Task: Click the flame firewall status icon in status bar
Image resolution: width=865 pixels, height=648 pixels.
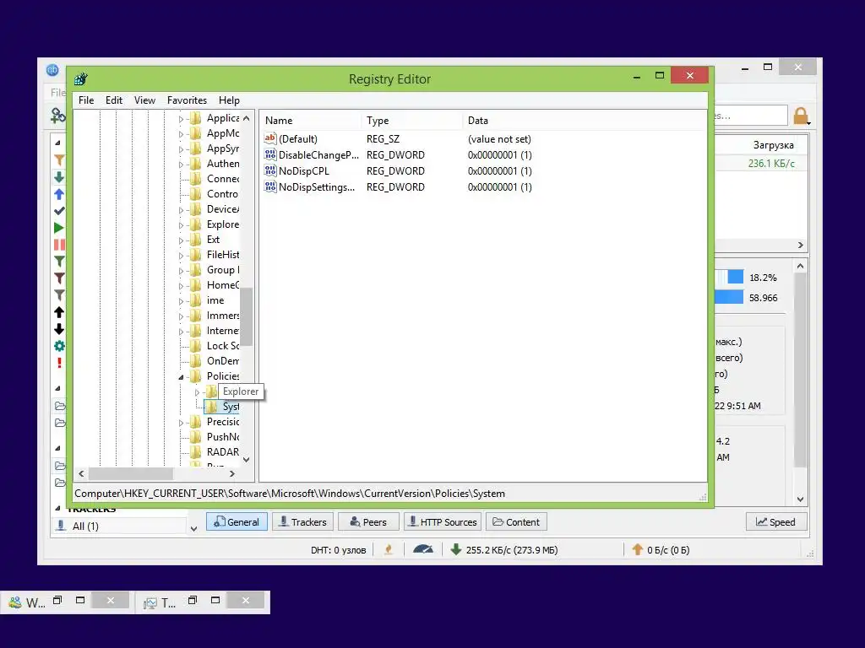Action: (389, 549)
